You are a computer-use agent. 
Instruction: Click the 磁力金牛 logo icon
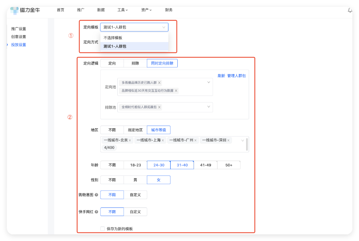click(x=15, y=10)
